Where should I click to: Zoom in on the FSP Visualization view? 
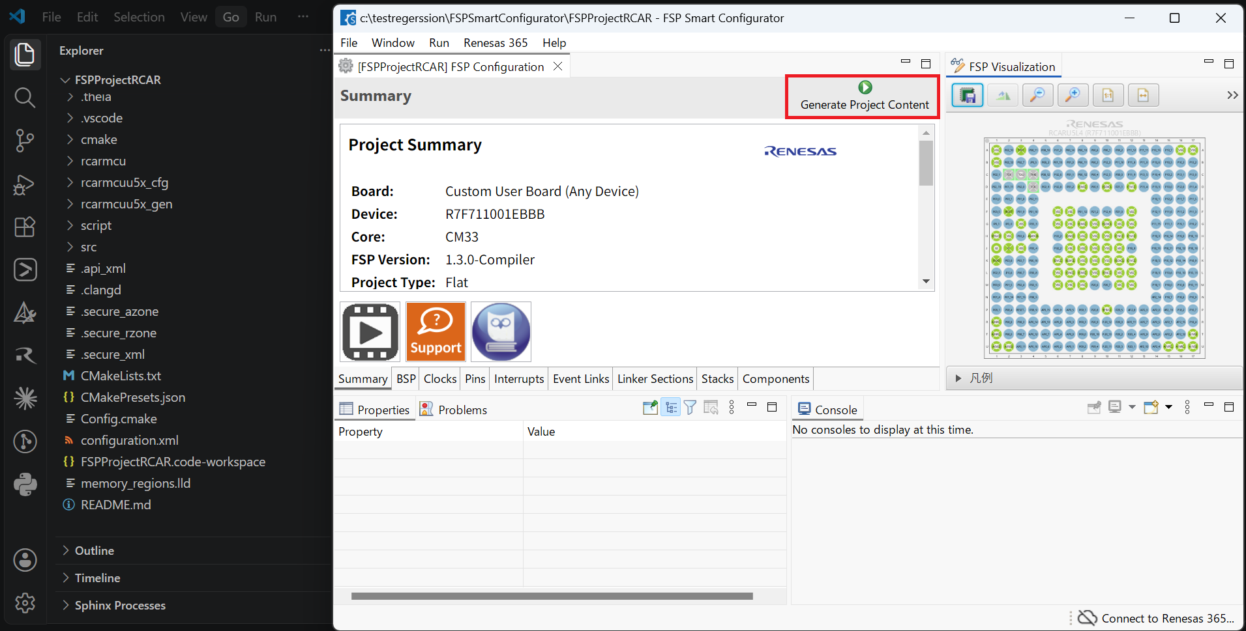1073,96
